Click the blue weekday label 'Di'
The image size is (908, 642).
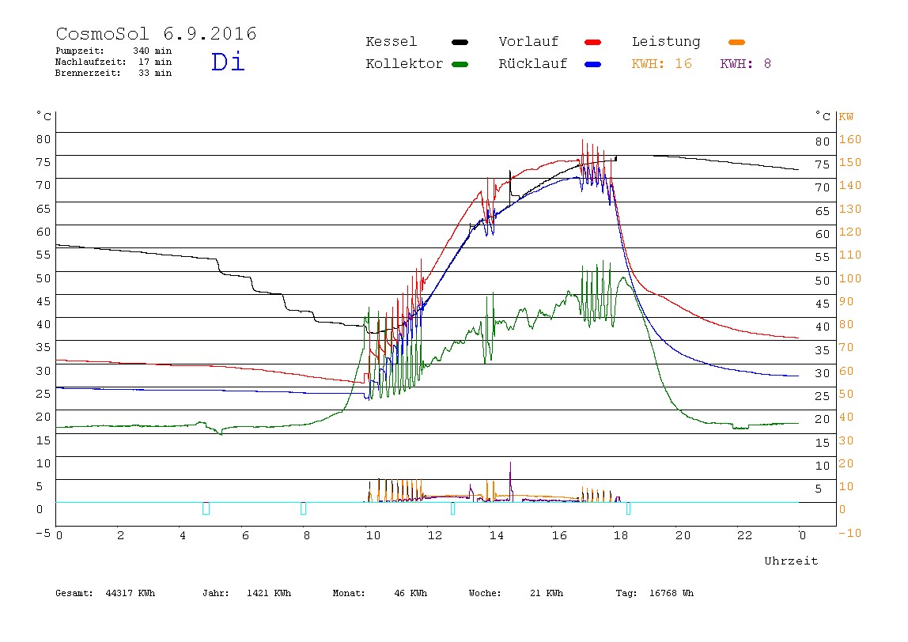228,62
